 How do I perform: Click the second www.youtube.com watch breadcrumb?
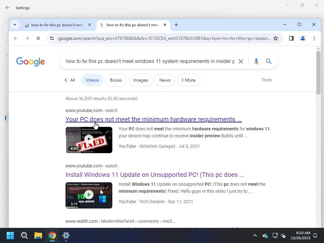pyautogui.click(x=91, y=166)
